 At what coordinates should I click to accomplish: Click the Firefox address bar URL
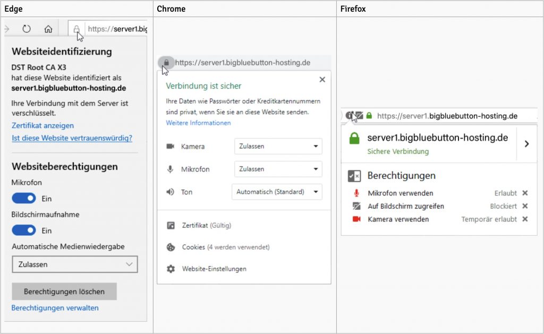447,116
